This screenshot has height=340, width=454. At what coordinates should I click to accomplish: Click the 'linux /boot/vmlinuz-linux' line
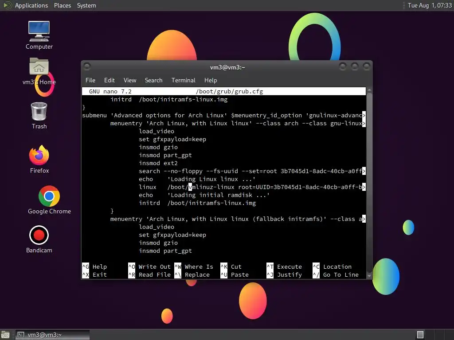click(x=252, y=187)
